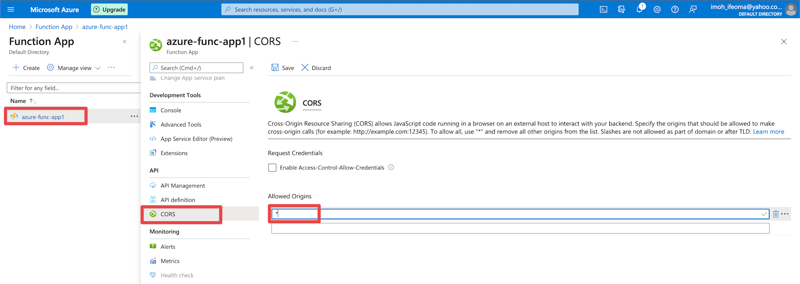800x284 pixels.
Task: Click the Upgrade button
Action: tap(109, 10)
